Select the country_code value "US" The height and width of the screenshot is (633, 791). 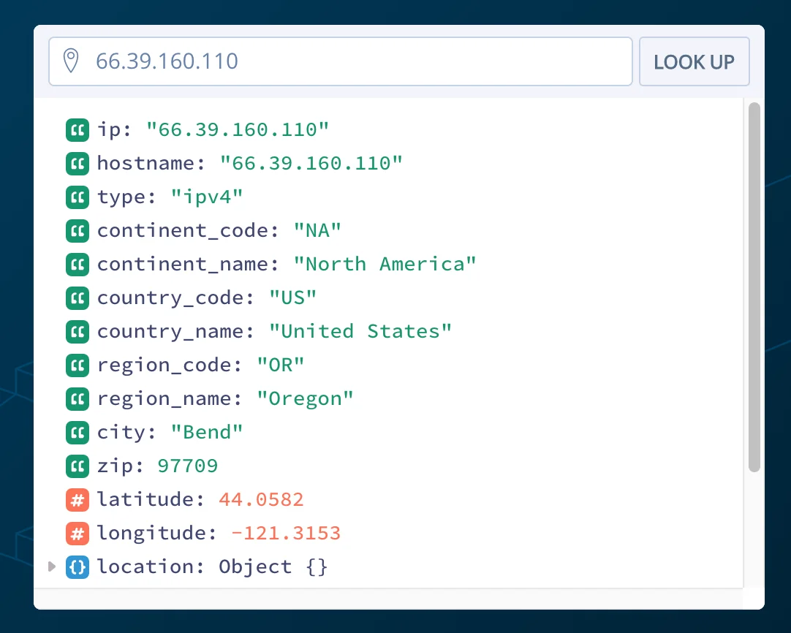coord(292,298)
